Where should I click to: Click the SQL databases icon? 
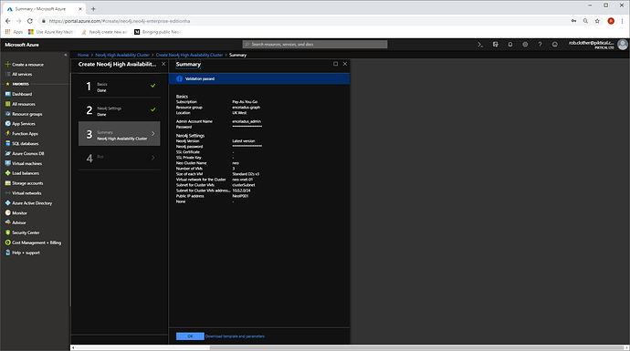[7, 143]
